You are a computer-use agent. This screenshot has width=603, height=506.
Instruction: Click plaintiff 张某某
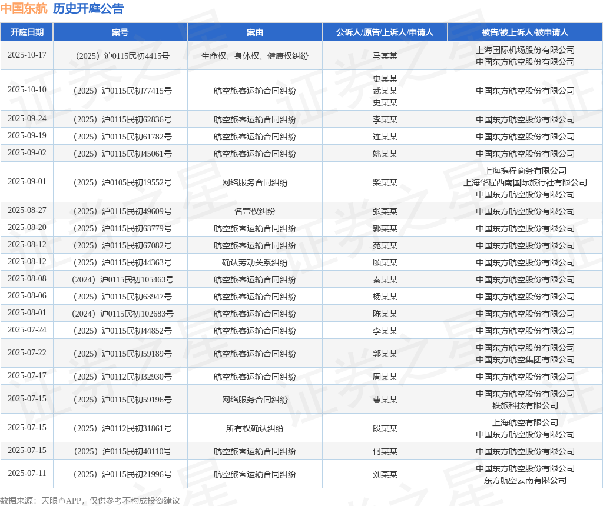tap(385, 211)
